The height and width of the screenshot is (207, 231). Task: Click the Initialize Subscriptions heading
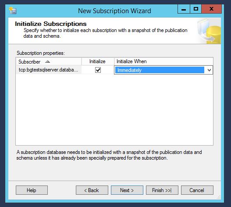coord(51,24)
